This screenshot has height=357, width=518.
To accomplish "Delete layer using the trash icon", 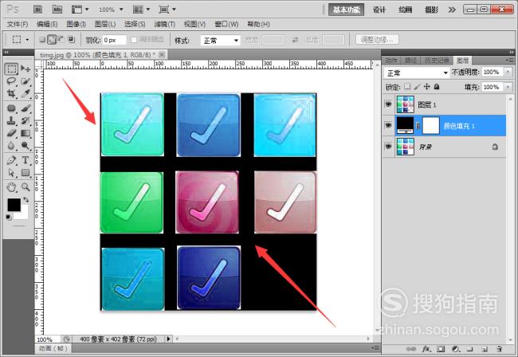I will tap(499, 348).
